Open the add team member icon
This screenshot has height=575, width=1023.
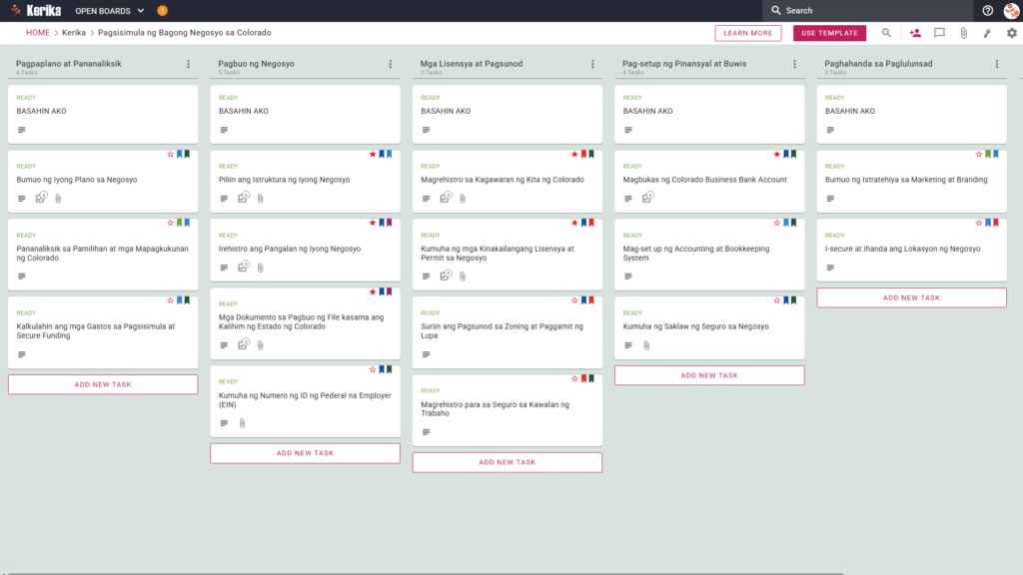(x=915, y=33)
